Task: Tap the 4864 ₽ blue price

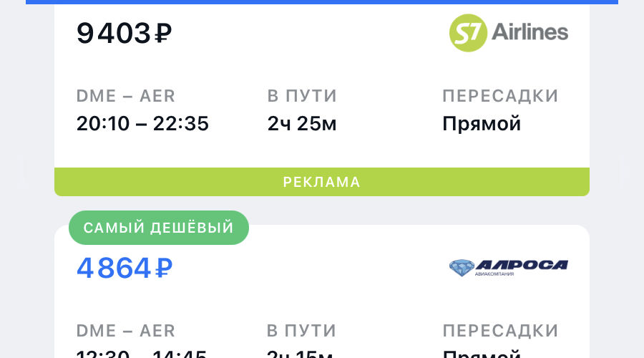Action: (125, 268)
